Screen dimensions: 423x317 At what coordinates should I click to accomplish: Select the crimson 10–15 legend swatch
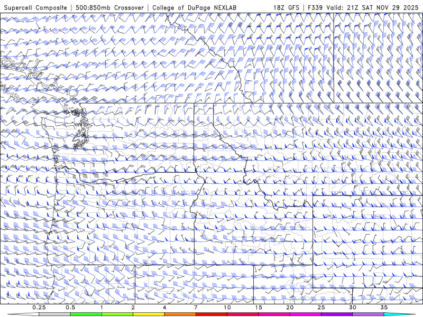243,314
